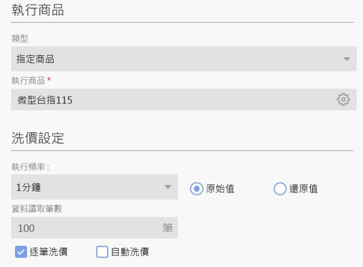Click the 執行頻率 field label
The width and height of the screenshot is (363, 267).
click(x=30, y=166)
